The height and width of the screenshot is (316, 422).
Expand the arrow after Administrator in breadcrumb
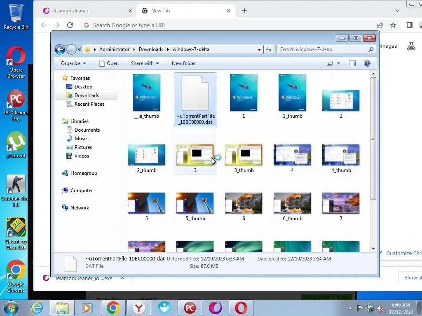134,49
